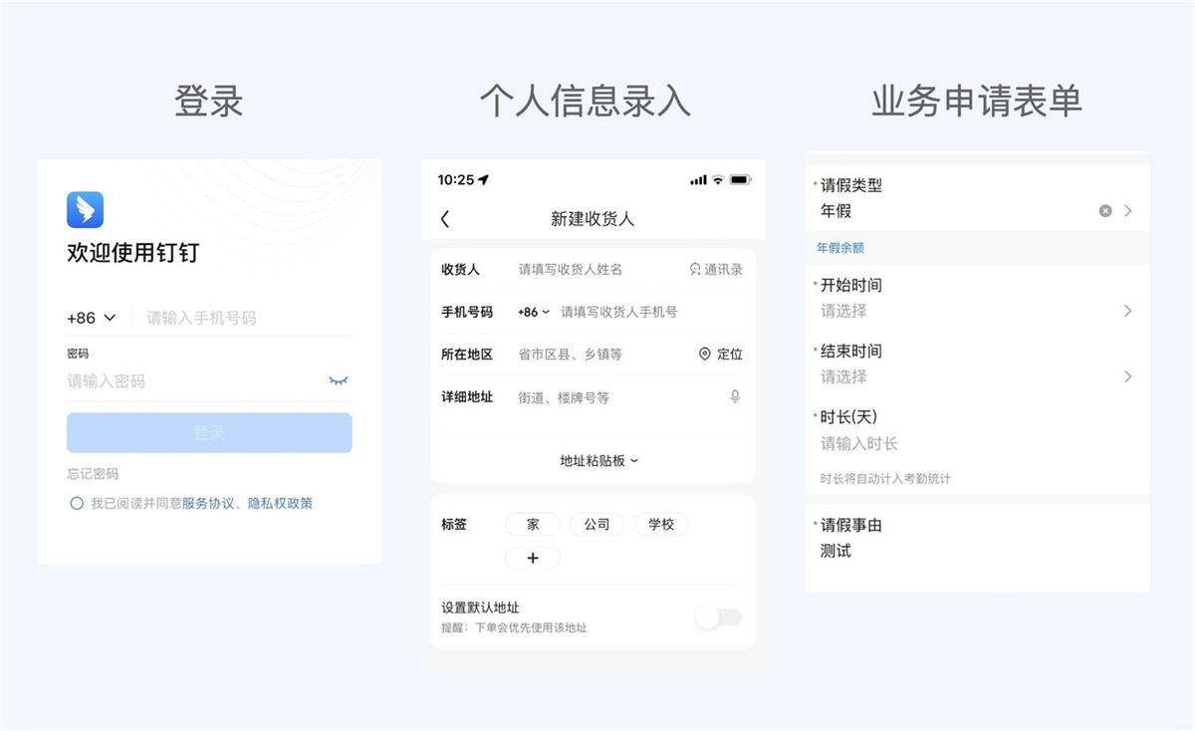Go back from 新建收货人 screen
This screenshot has height=731, width=1195.
pyautogui.click(x=445, y=219)
